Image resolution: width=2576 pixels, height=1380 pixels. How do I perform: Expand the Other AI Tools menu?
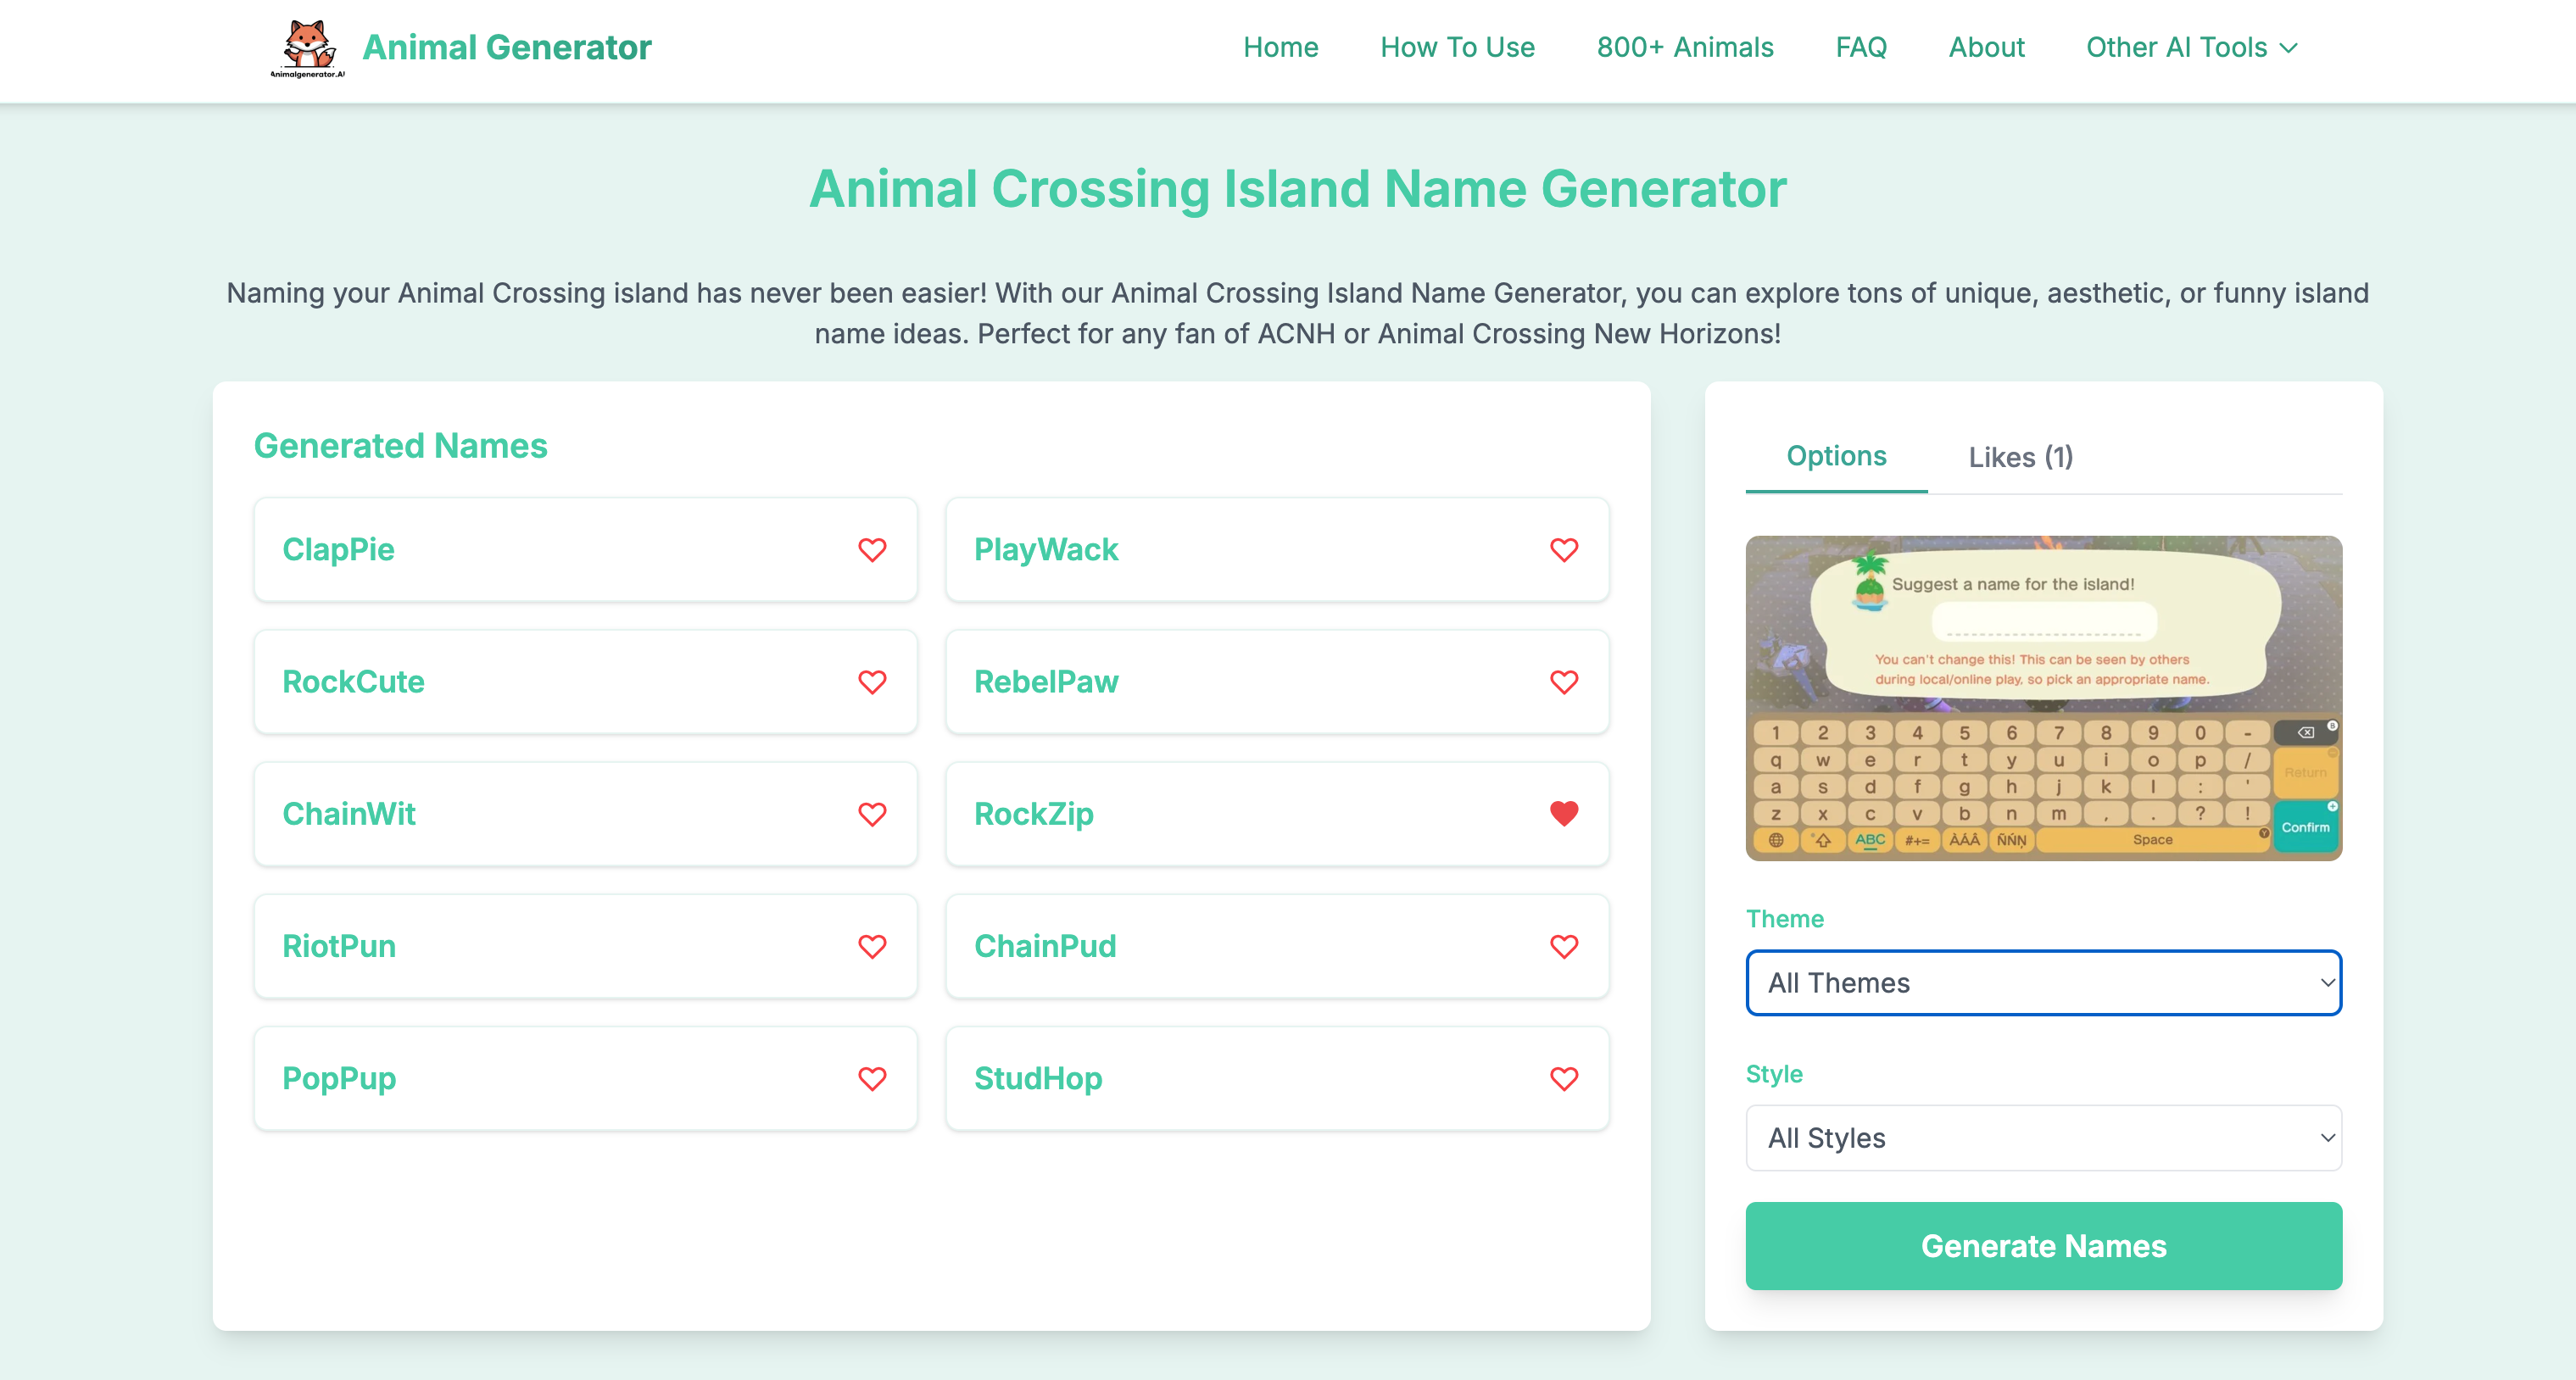tap(2191, 47)
